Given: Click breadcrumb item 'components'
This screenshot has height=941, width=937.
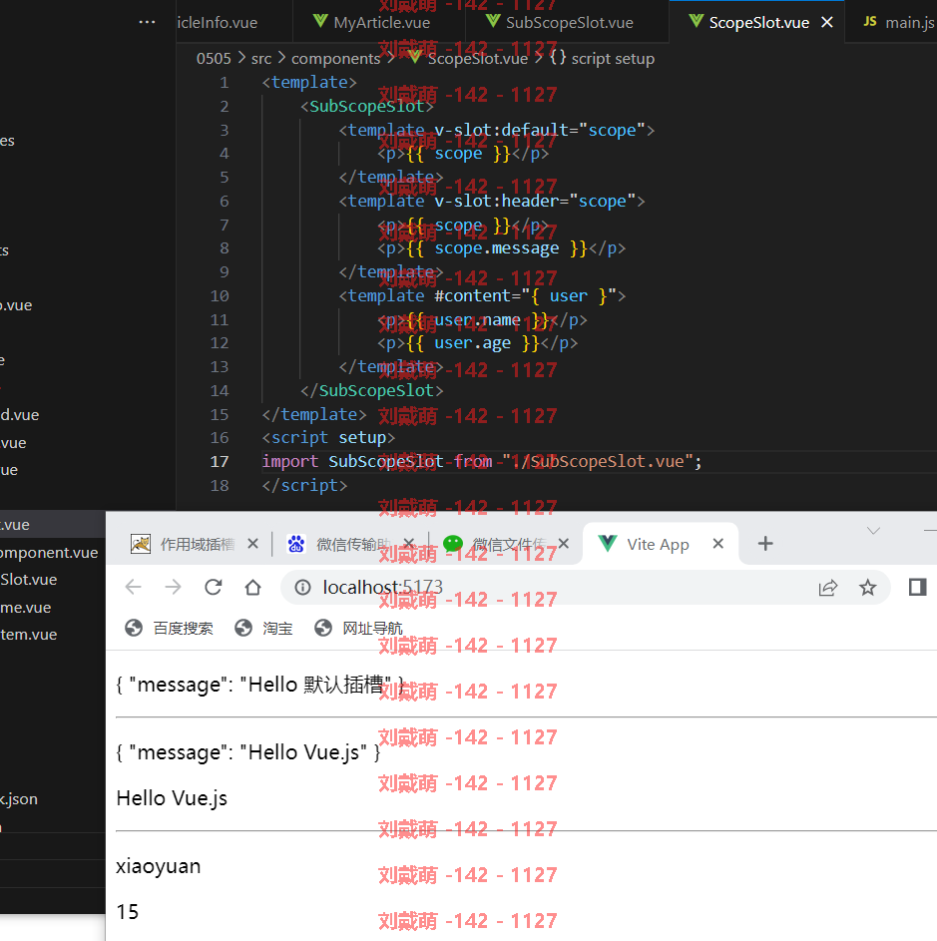Looking at the screenshot, I should coord(335,58).
